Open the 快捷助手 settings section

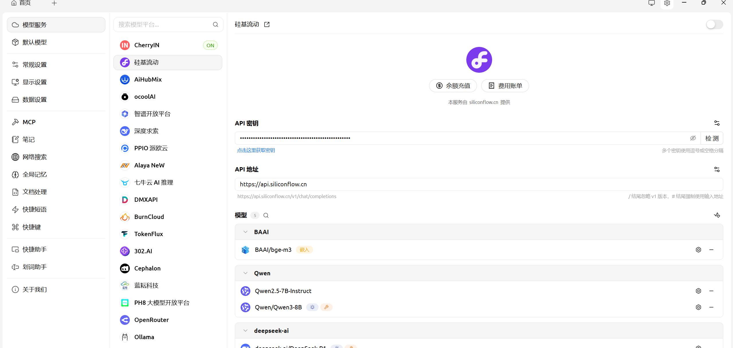pos(56,250)
